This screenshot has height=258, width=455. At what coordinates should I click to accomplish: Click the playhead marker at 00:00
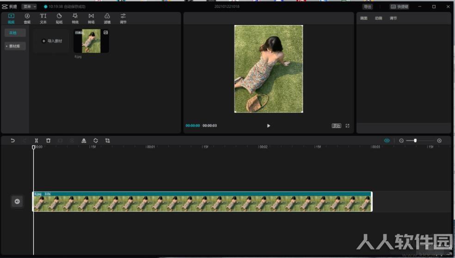click(33, 147)
